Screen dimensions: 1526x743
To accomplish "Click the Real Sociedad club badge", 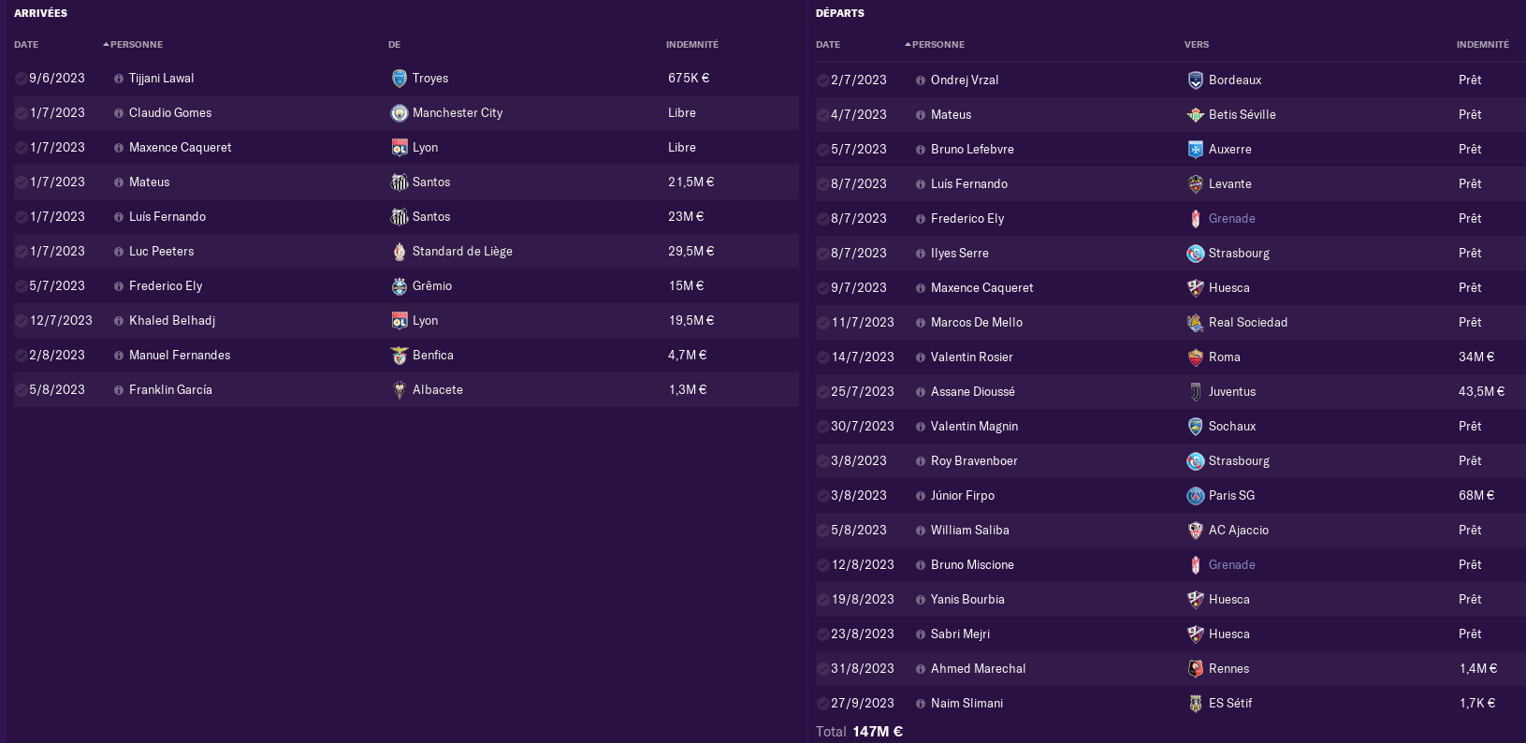I will [x=1196, y=323].
